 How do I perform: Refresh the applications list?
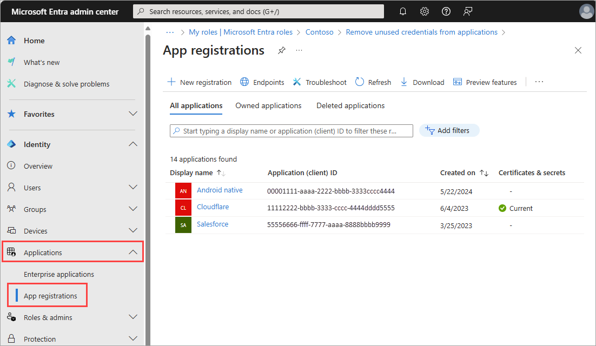(x=373, y=82)
